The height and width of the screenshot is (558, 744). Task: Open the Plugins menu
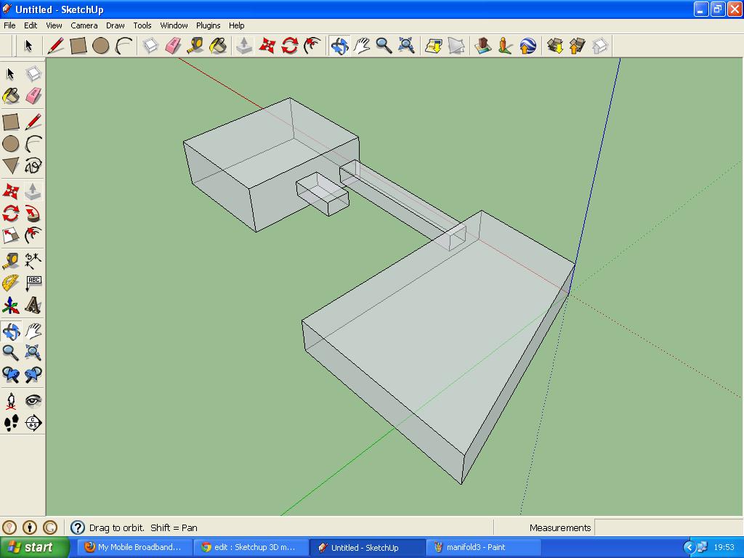pyautogui.click(x=209, y=25)
